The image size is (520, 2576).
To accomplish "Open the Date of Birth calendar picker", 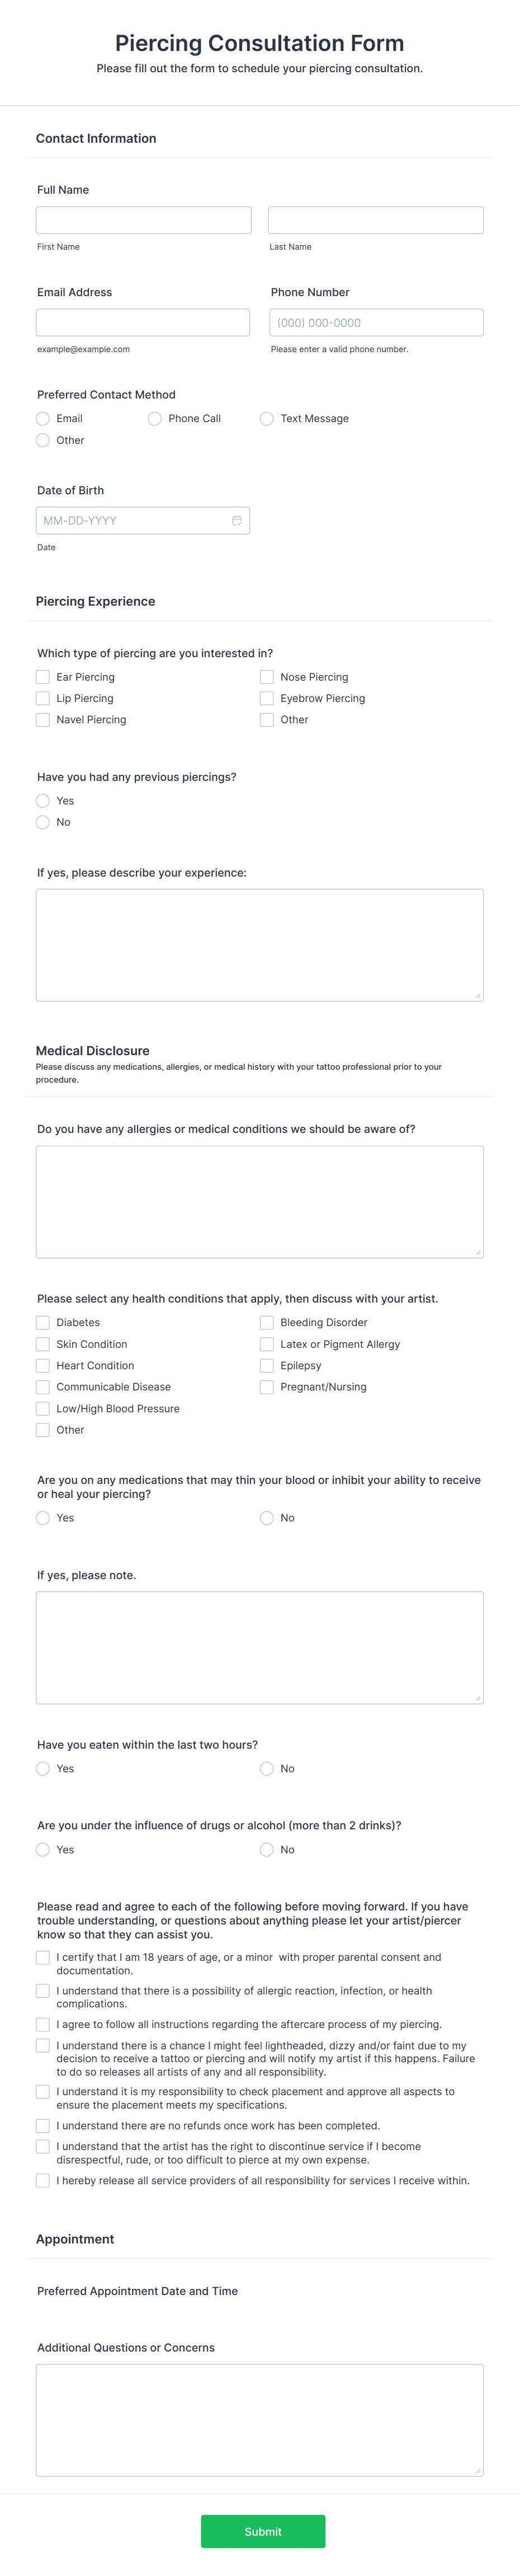I will 238,520.
